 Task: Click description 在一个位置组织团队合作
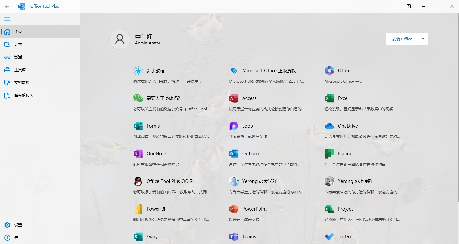coord(355,164)
